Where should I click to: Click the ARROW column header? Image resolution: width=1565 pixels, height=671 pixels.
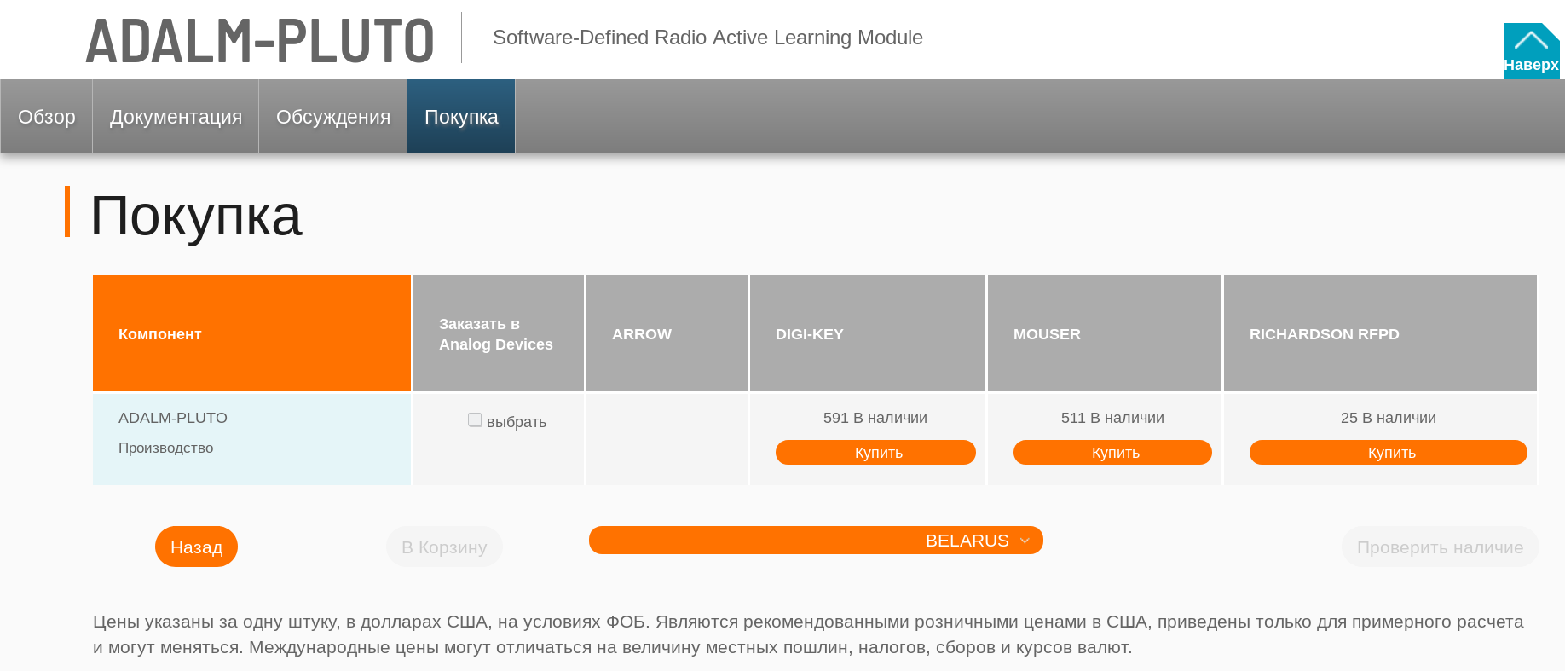(642, 334)
